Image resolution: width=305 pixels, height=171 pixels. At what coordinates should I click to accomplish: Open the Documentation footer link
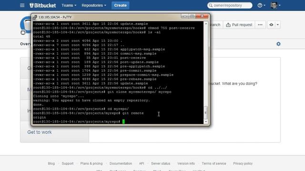point(121,163)
